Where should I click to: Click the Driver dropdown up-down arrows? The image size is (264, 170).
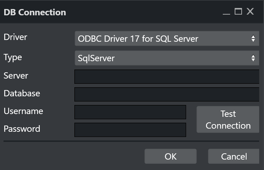253,39
